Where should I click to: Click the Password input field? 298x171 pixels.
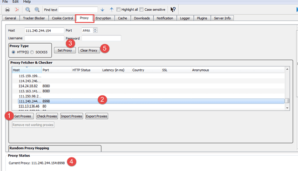(x=102, y=38)
